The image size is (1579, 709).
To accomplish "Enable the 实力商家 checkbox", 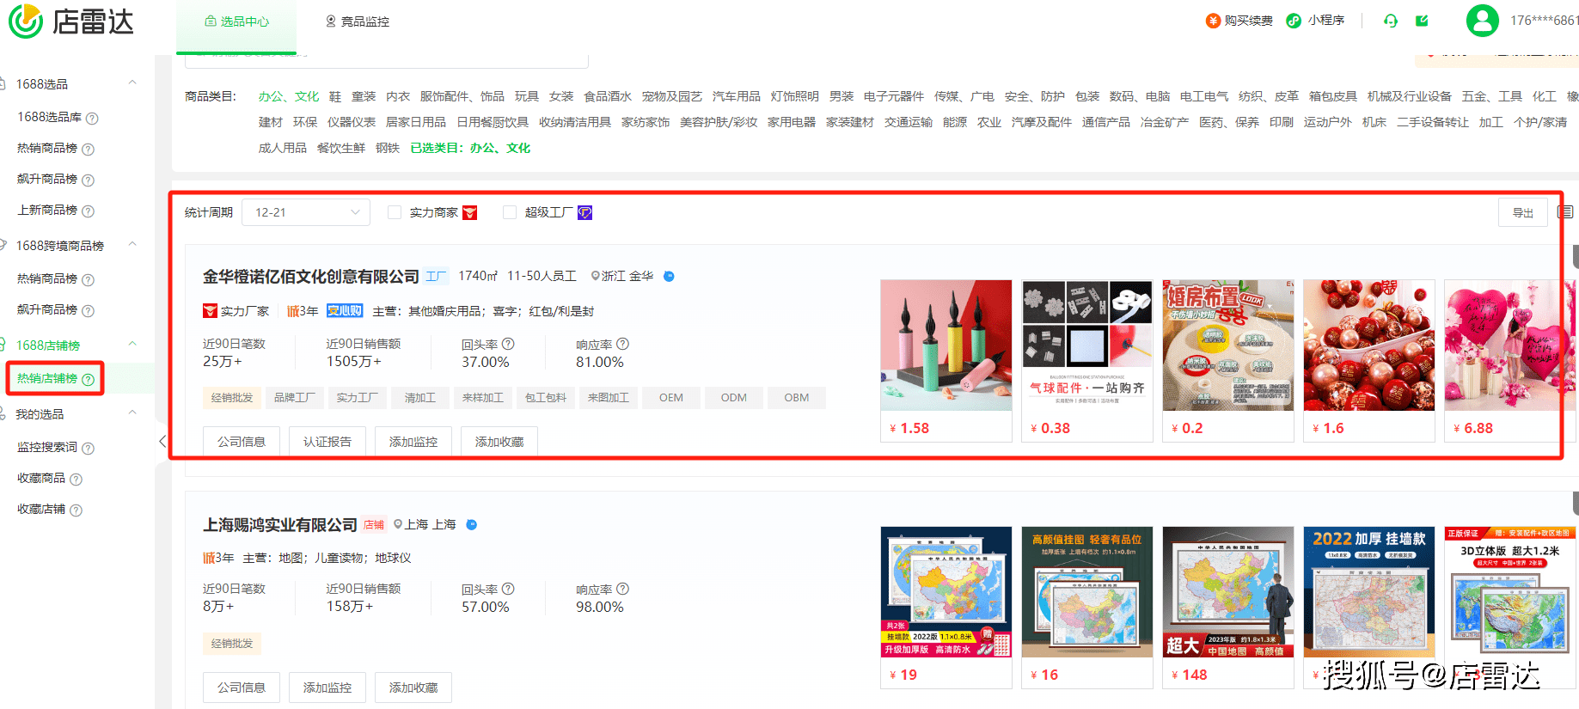I will coord(395,212).
